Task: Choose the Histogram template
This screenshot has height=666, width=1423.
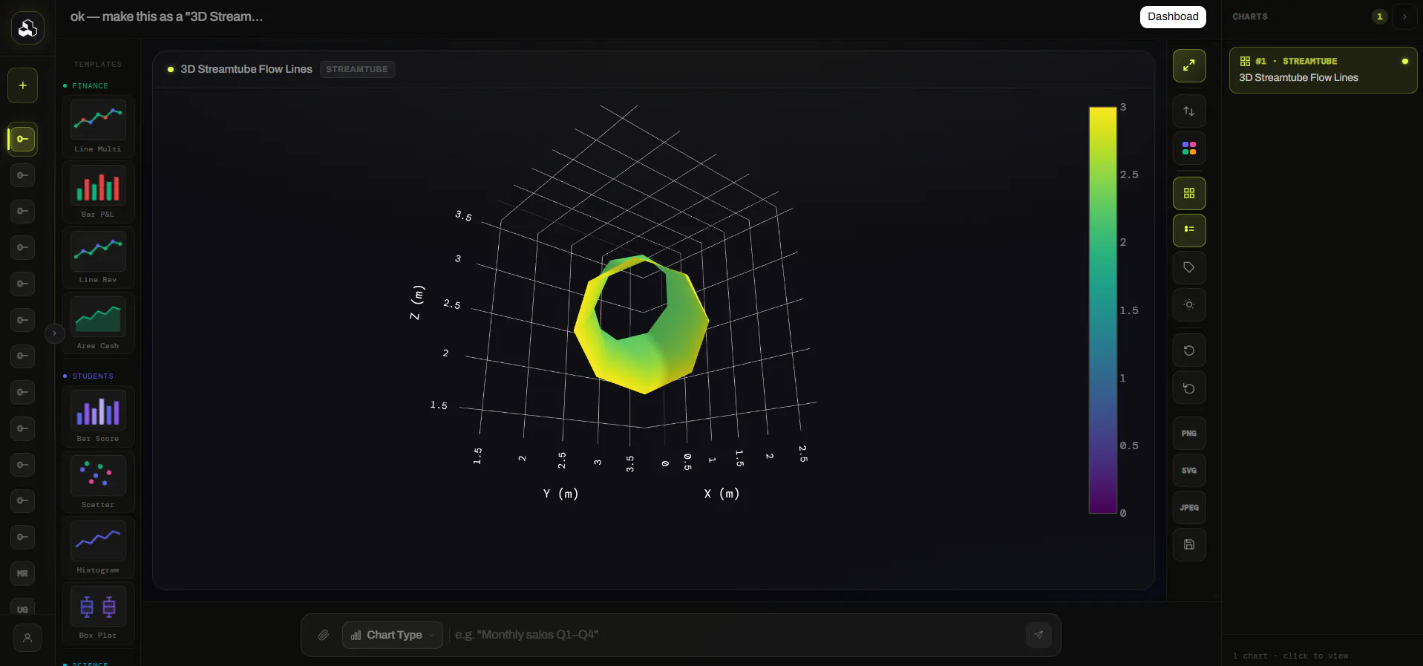Action: point(98,547)
